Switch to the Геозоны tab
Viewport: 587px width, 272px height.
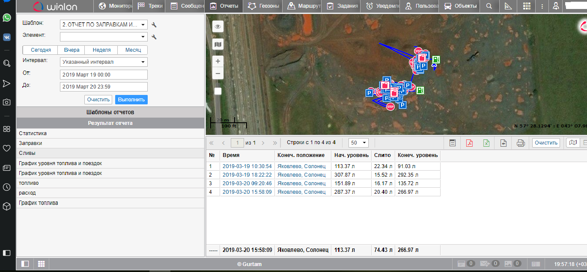[265, 6]
